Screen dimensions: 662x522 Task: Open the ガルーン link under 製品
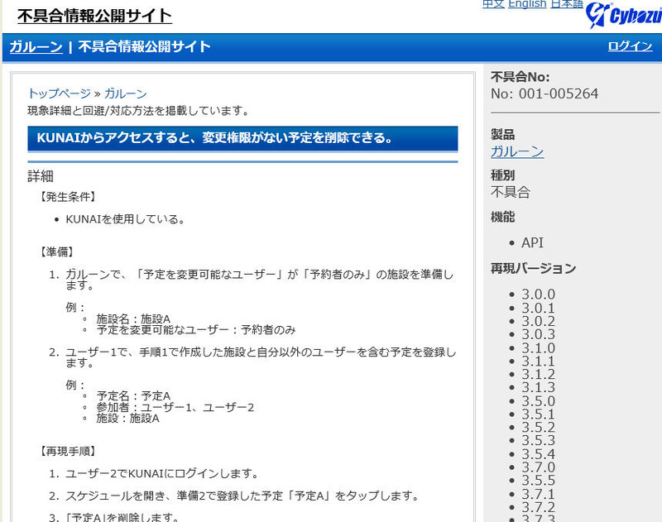point(517,151)
